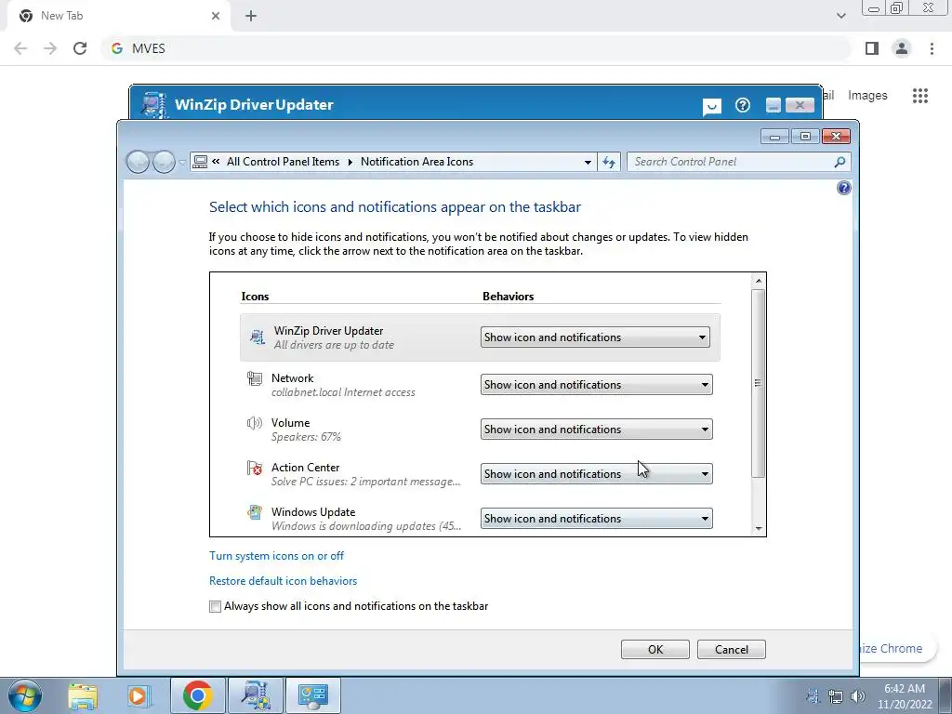Open Google apps grid
952x714 pixels.
coord(919,96)
